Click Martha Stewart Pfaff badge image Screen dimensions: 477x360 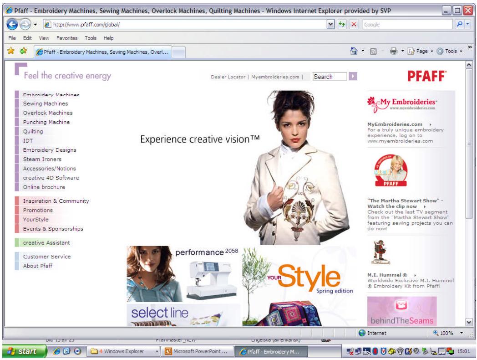tap(391, 170)
